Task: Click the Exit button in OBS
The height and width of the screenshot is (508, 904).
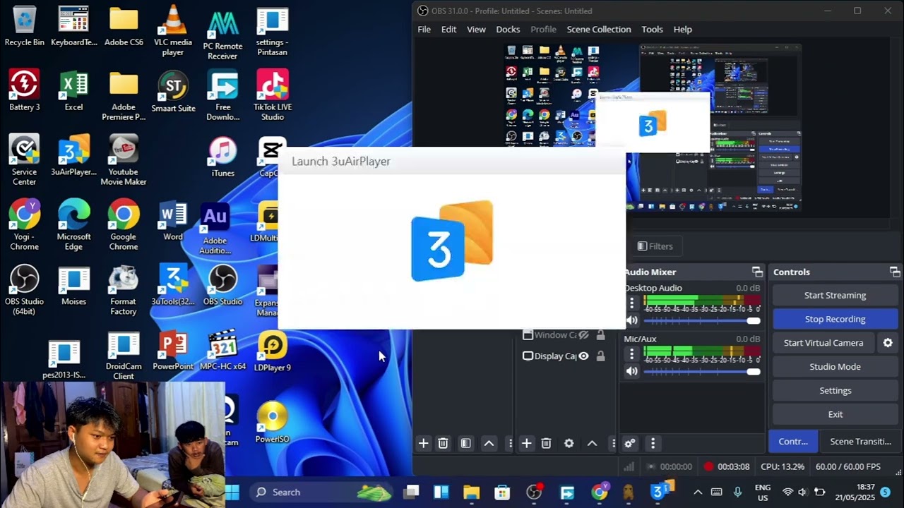Action: click(x=835, y=414)
